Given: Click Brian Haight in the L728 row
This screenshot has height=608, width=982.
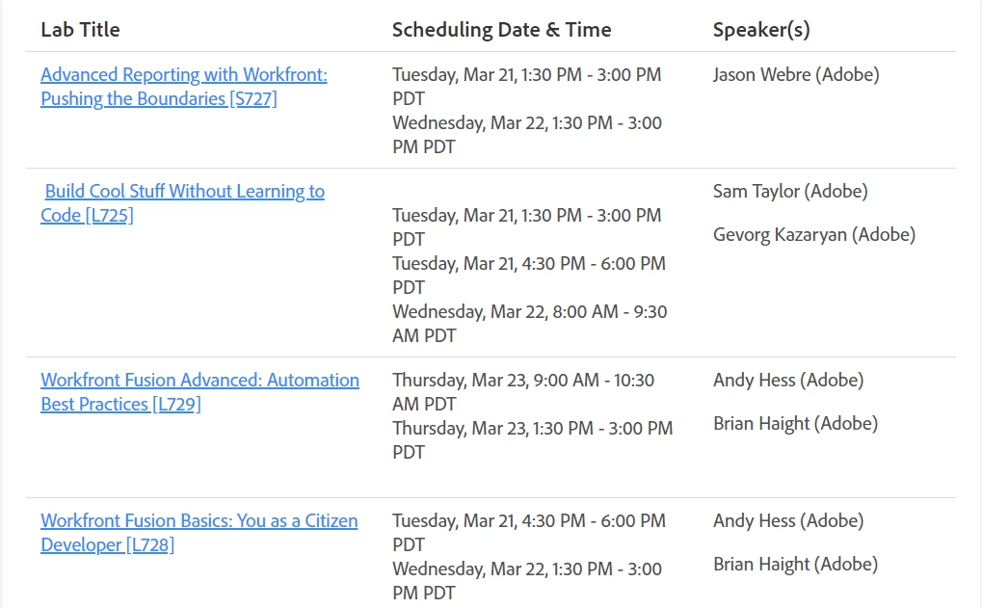Looking at the screenshot, I should tap(795, 565).
